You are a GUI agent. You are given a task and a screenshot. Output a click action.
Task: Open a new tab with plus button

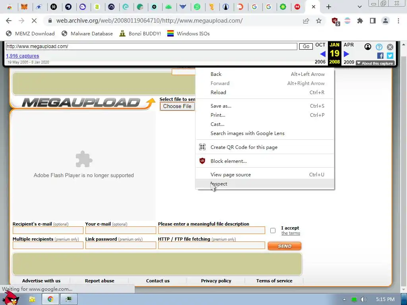[329, 7]
